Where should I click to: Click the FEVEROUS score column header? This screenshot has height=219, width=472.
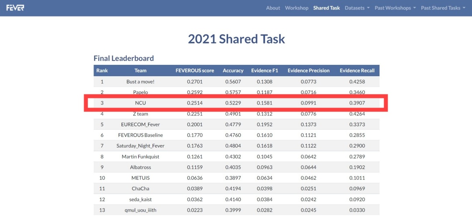[194, 71]
